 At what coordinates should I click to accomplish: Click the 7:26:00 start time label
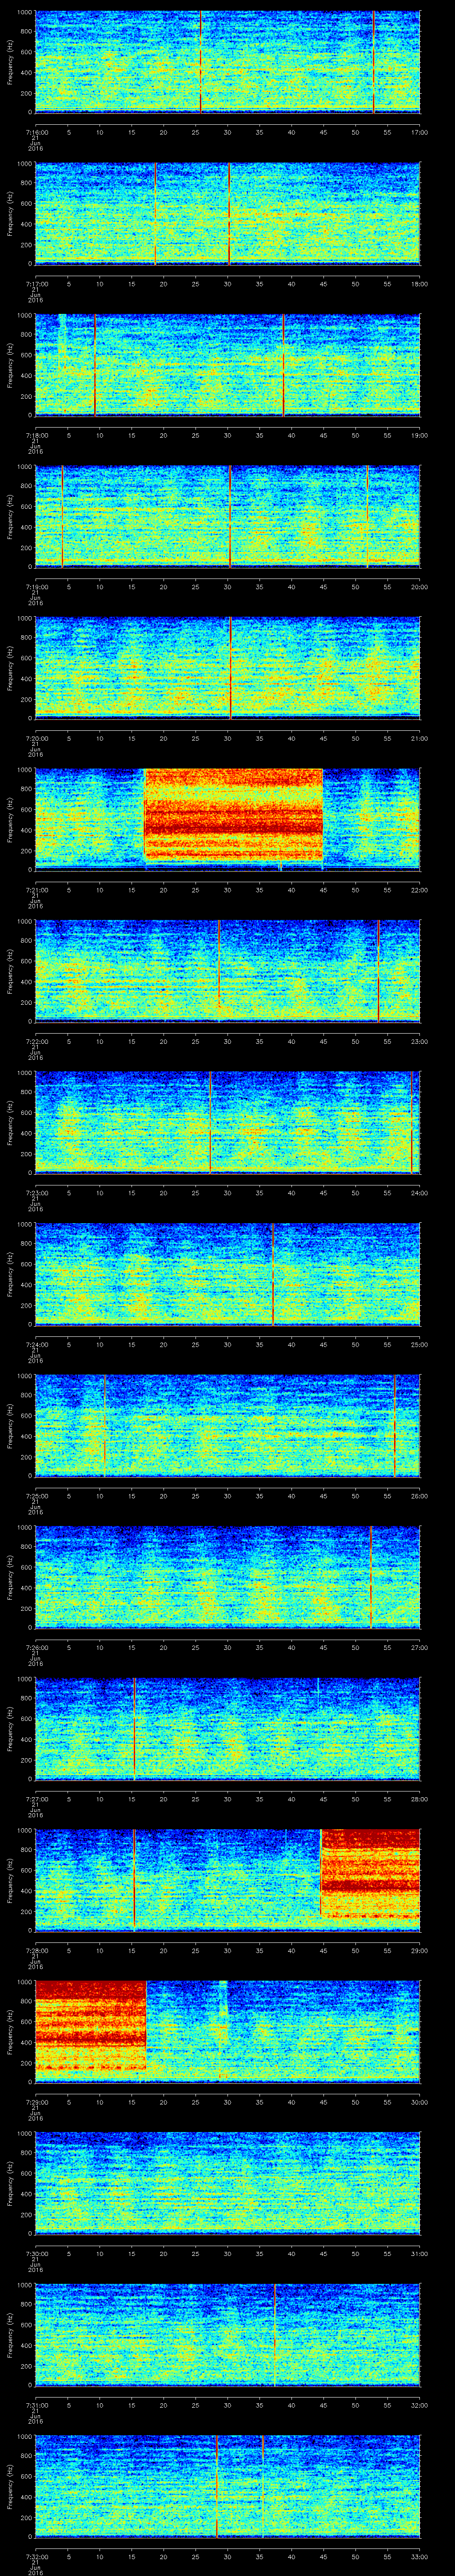click(x=36, y=1647)
